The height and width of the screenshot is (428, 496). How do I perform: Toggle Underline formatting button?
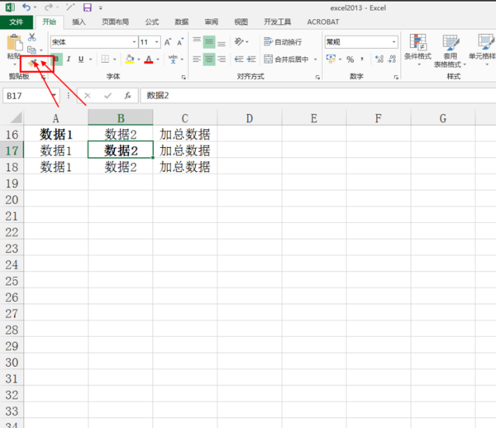coord(81,59)
